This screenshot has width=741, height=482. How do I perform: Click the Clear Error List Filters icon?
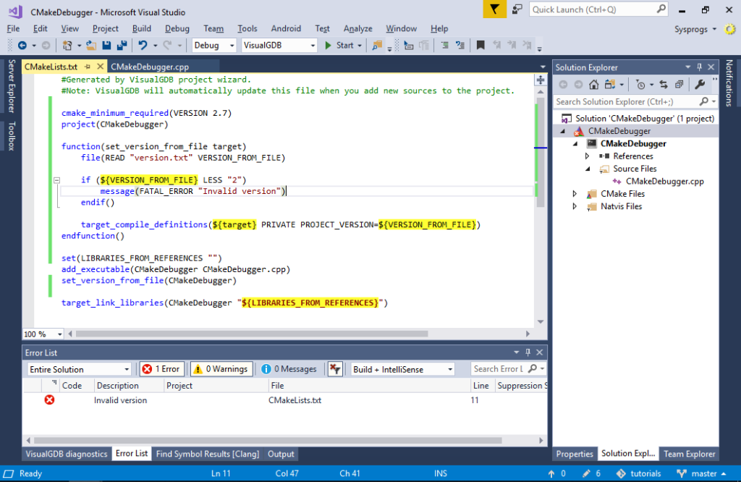click(x=335, y=369)
